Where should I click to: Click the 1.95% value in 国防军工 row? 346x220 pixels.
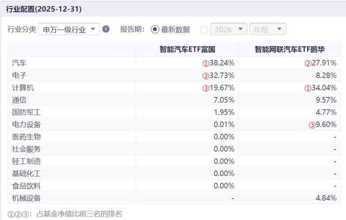click(x=224, y=112)
